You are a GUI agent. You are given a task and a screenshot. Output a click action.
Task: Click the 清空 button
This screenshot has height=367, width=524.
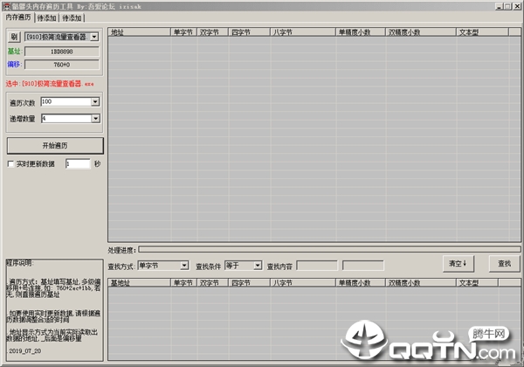458,264
